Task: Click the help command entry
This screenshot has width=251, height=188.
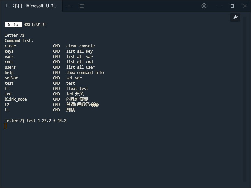Action: 9,72
